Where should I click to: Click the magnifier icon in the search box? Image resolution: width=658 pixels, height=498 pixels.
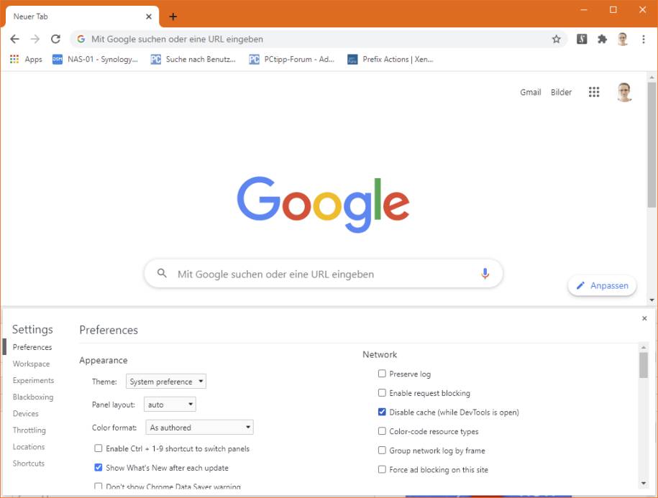click(x=162, y=273)
